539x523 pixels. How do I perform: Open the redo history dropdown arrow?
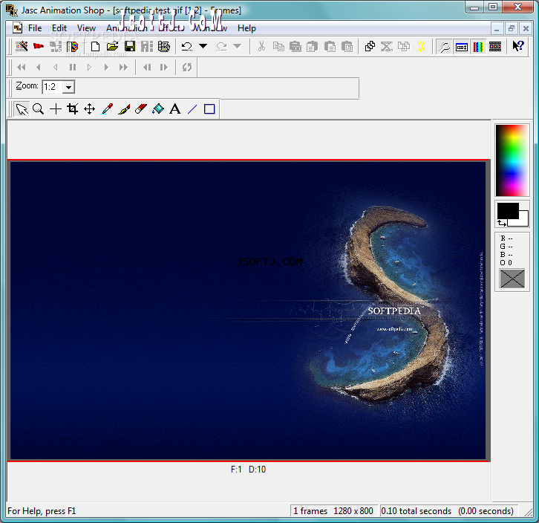pos(237,46)
